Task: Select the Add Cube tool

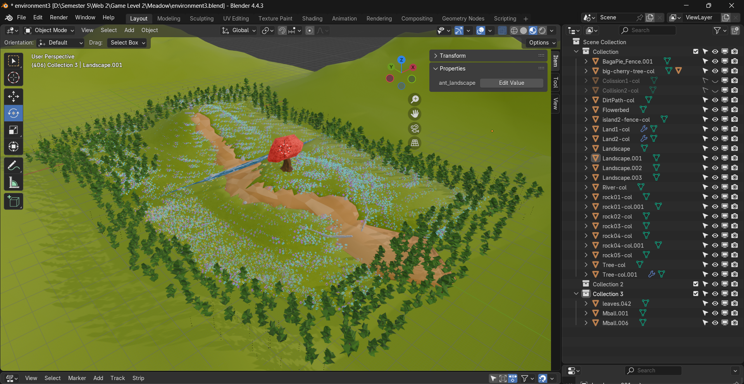Action: point(14,201)
